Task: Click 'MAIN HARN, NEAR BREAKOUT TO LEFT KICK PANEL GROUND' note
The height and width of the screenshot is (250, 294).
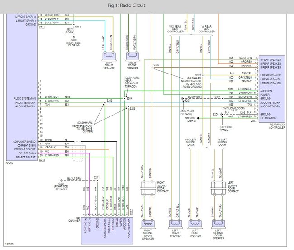Action: point(191,83)
